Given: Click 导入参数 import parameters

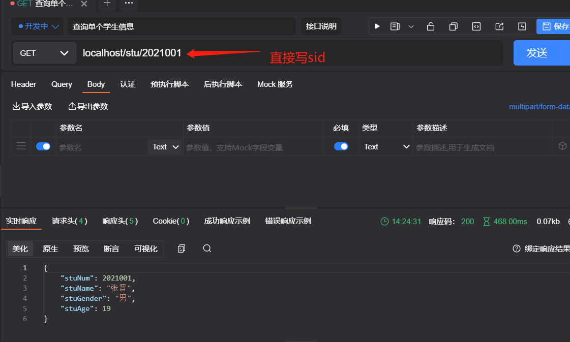Looking at the screenshot, I should click(32, 107).
